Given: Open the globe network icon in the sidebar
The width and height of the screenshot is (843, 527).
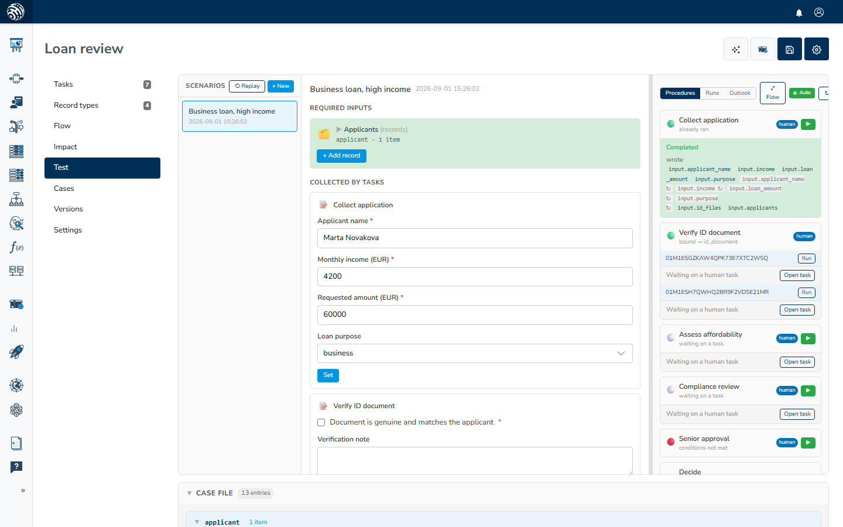Looking at the screenshot, I should pos(16,385).
